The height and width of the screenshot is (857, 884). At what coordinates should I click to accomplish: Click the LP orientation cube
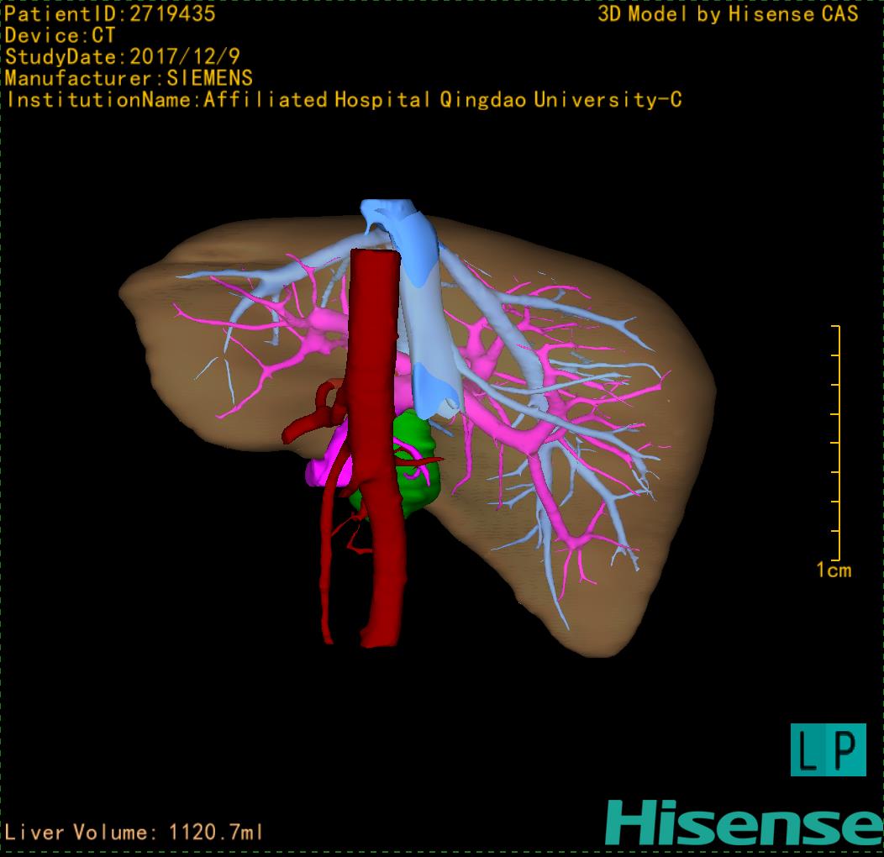(829, 749)
